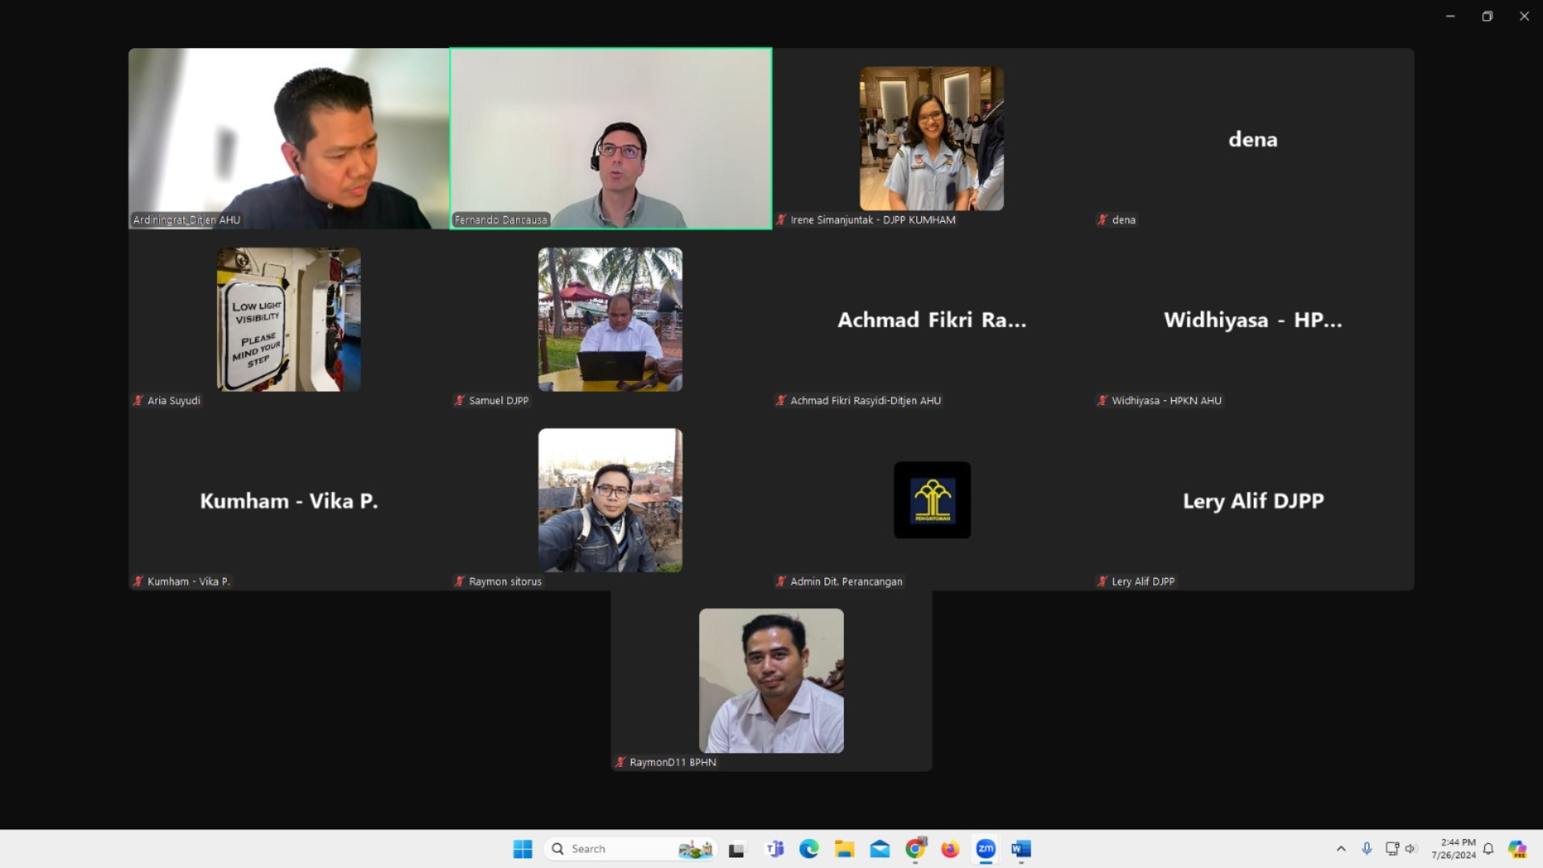Click 'Irene Simanjuntak - DJPP KUMHAM' label
The width and height of the screenshot is (1543, 868).
click(x=873, y=219)
